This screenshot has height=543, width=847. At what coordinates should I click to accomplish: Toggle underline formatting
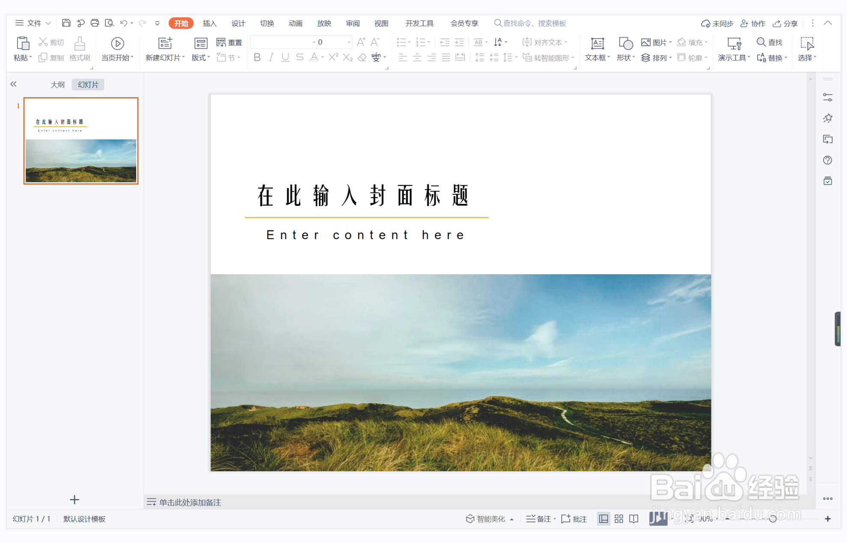point(285,57)
